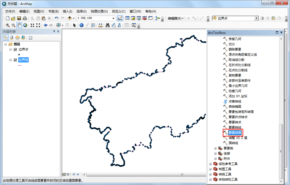Uncheck the 边界线 layer visibility
Image resolution: width=290 pixels, height=185 pixels.
(15, 60)
